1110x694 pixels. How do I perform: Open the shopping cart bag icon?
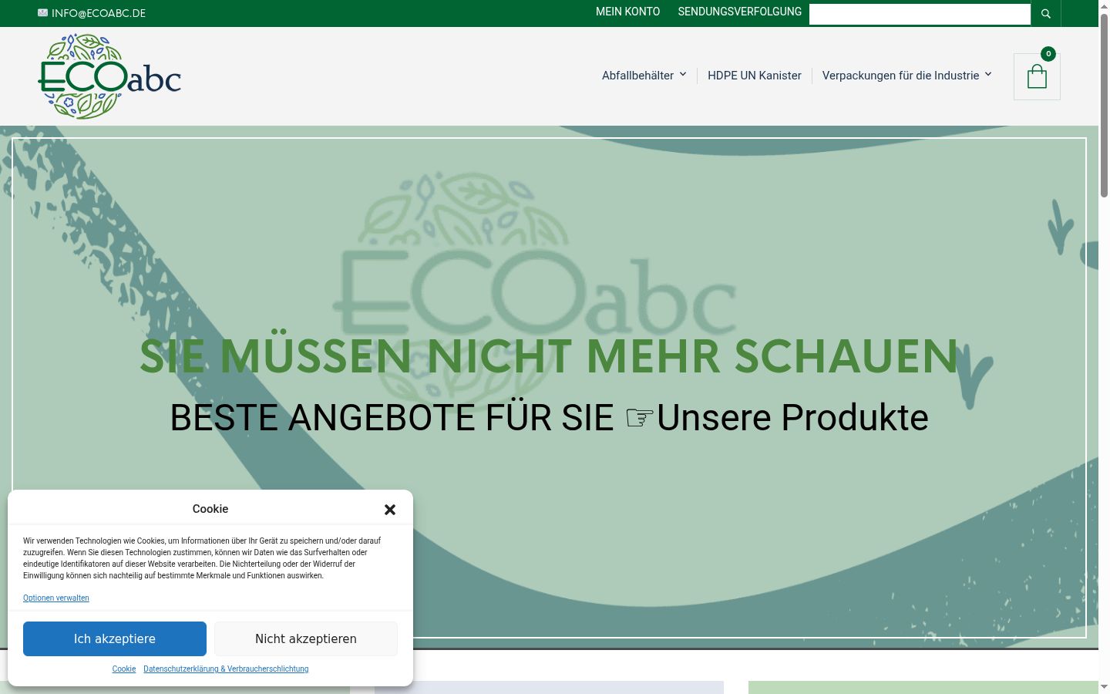point(1037,76)
